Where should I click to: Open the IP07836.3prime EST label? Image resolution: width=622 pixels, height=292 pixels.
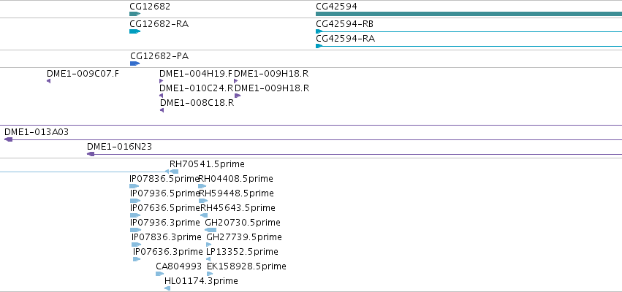pos(167,237)
